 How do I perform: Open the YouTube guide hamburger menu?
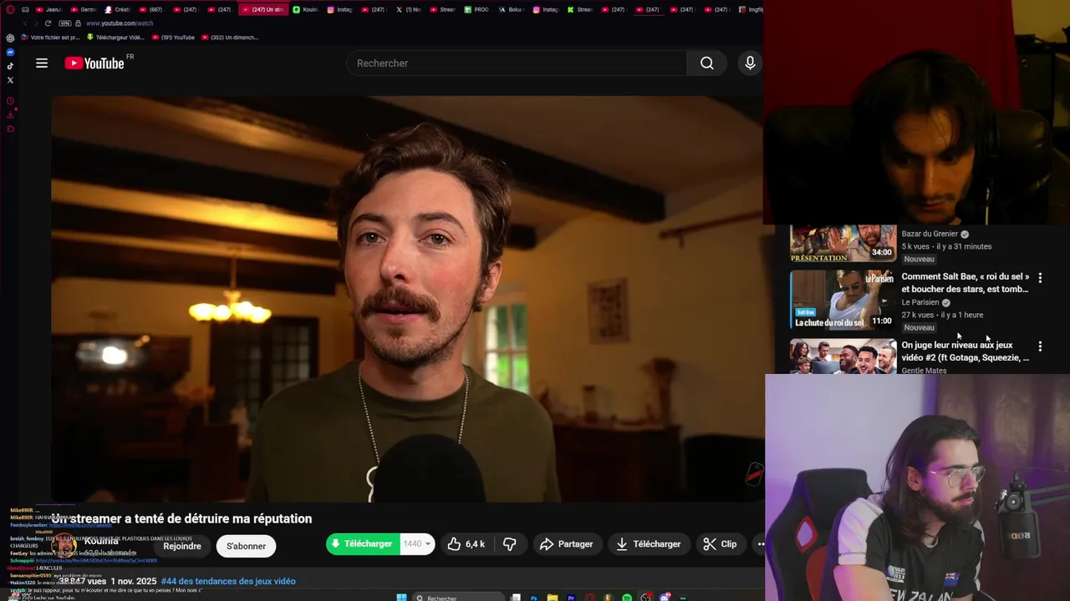coord(42,63)
